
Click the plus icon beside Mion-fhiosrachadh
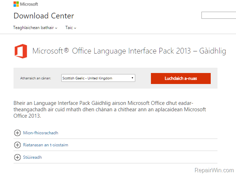pyautogui.click(x=17, y=133)
